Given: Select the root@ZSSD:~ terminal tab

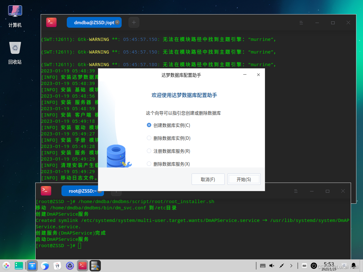Looking at the screenshot, I should 81,191.
